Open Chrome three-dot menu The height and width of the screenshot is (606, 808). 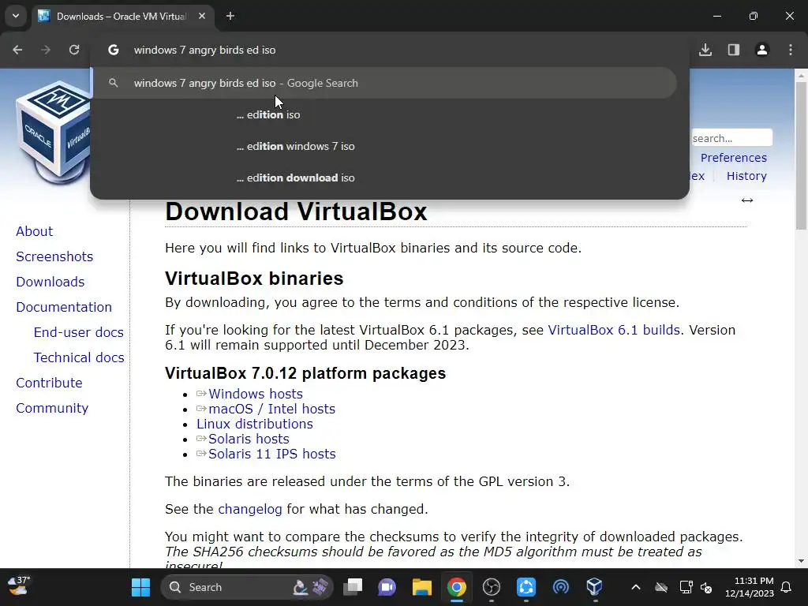(x=791, y=50)
